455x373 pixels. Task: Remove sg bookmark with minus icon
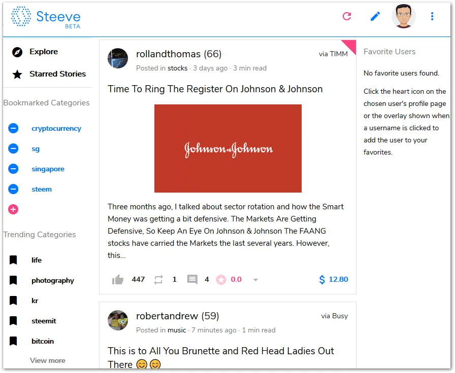pos(13,148)
